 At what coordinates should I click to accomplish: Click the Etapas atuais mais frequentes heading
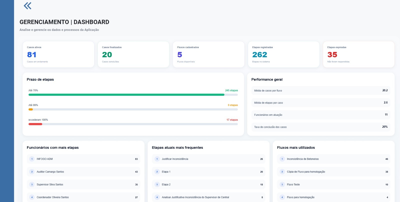177,147
